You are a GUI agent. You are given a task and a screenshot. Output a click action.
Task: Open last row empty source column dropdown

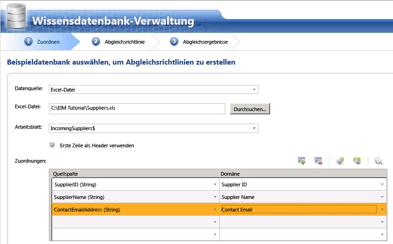coord(215,235)
